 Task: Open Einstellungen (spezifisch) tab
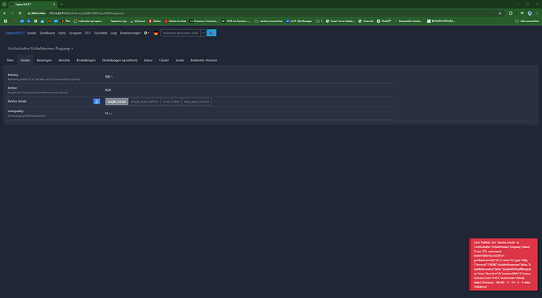click(x=119, y=60)
